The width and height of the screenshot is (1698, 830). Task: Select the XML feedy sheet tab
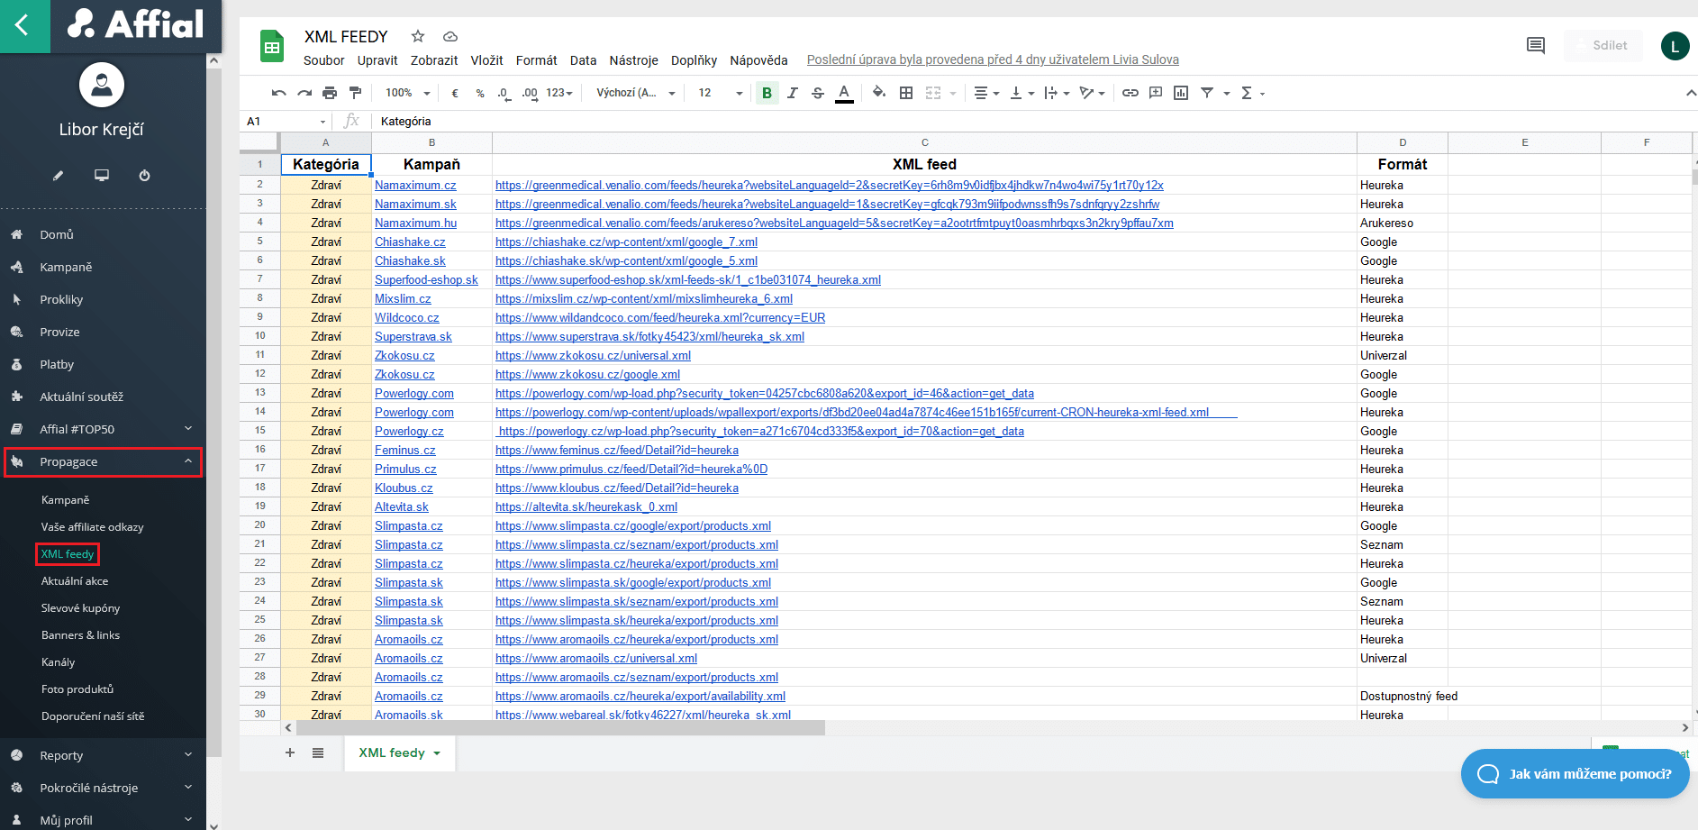[400, 752]
